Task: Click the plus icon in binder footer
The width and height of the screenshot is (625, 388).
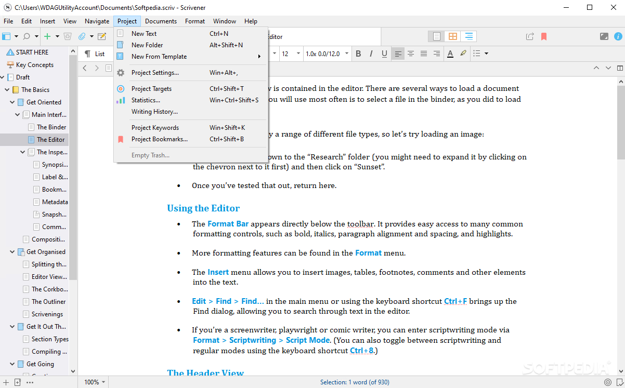Action: click(6, 382)
